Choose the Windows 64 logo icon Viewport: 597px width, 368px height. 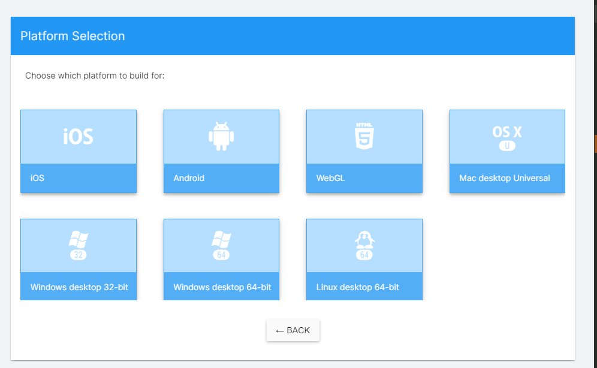pos(221,246)
